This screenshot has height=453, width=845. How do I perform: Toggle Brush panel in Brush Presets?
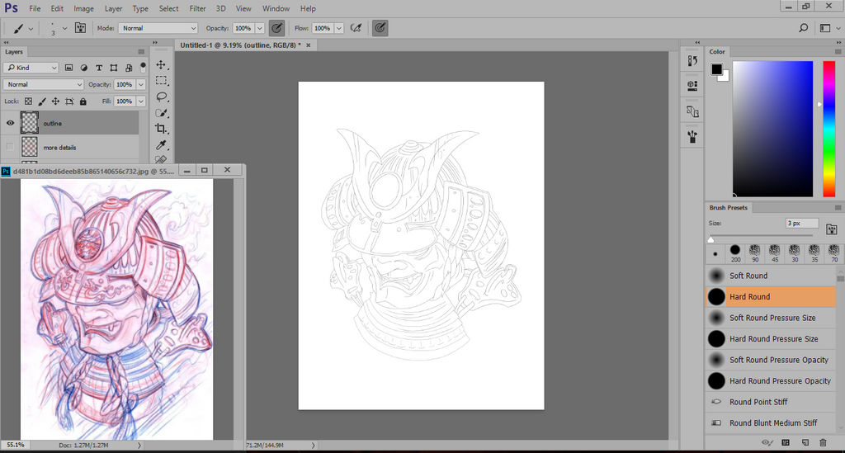point(831,229)
